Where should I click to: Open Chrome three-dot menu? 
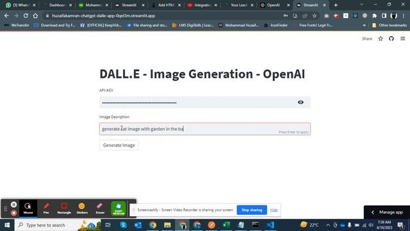(404, 15)
